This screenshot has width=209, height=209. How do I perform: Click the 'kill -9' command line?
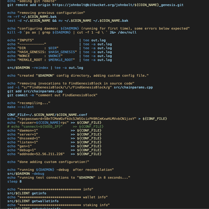(72, 32)
